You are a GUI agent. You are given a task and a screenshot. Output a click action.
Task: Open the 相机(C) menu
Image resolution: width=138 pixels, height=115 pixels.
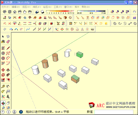pyautogui.click(x=37, y=7)
